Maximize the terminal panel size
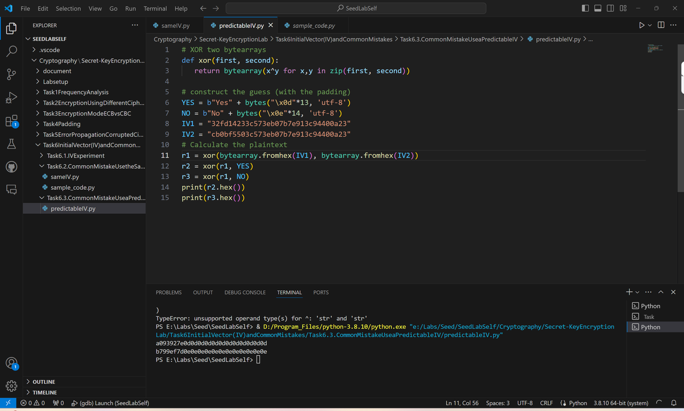This screenshot has height=411, width=684. [661, 292]
